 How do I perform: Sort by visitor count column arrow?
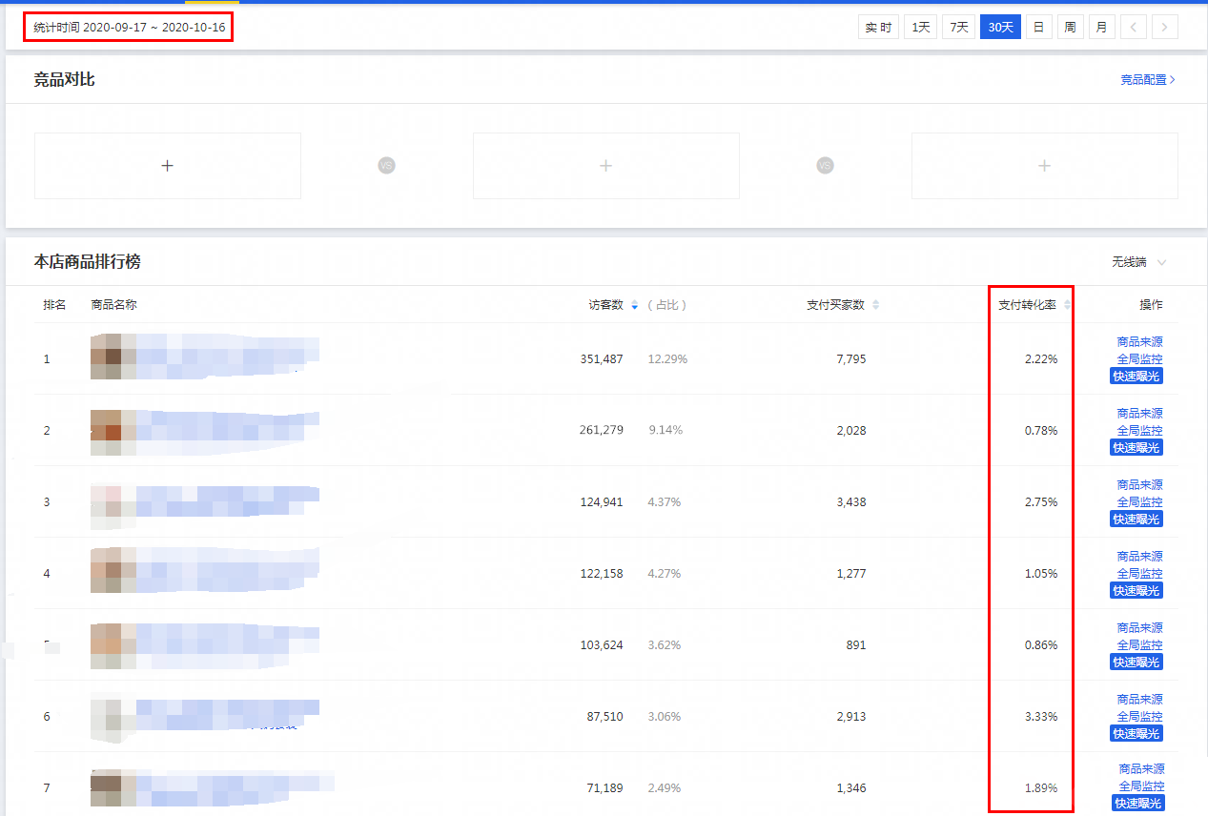[635, 305]
